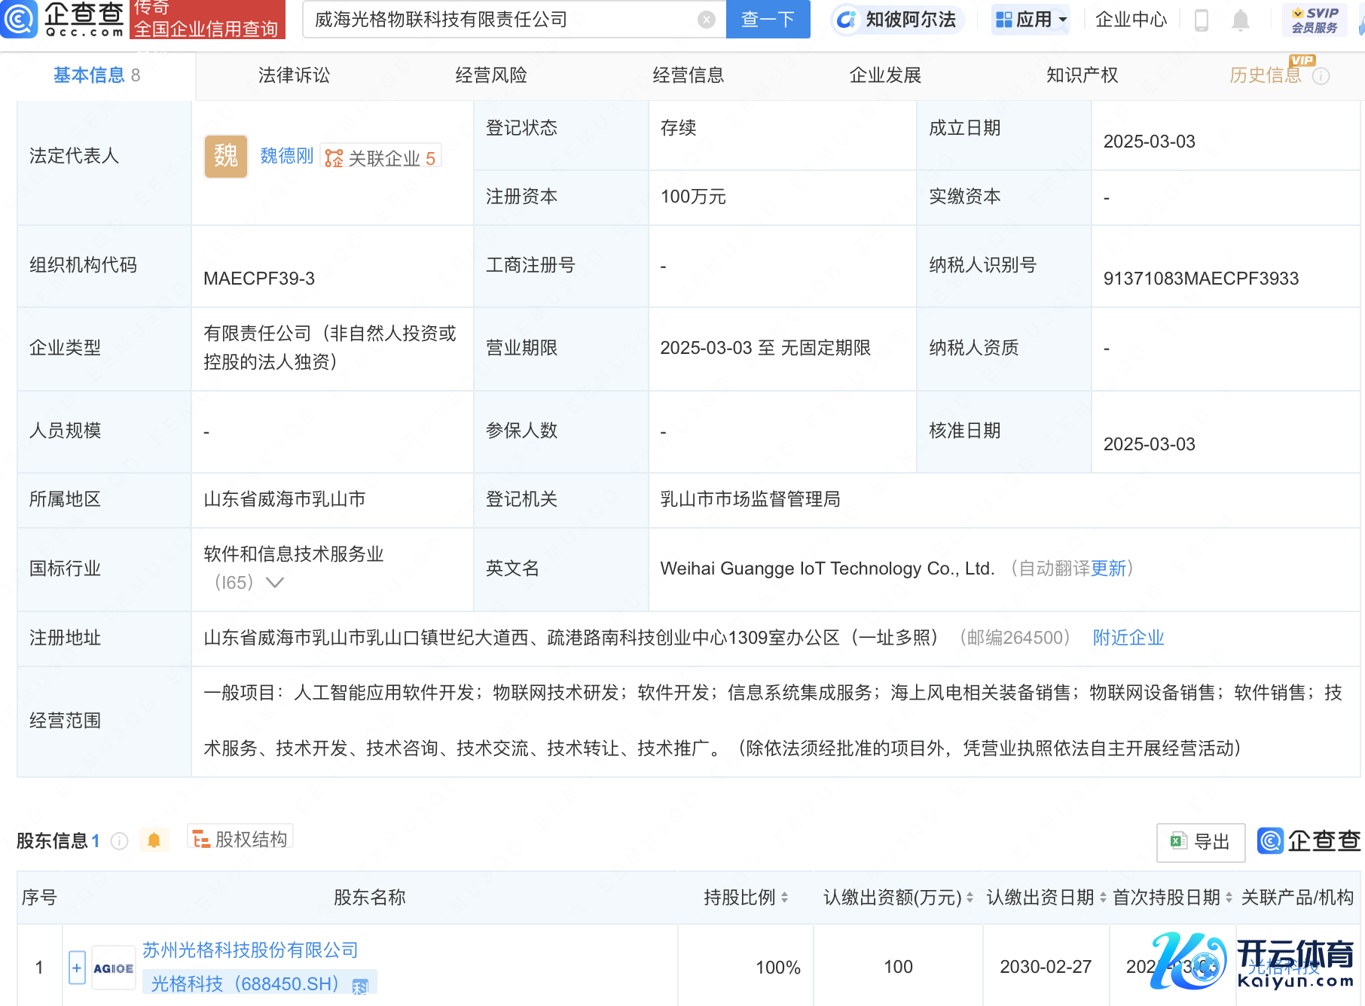Open the 应用 dropdown menu
This screenshot has width=1365, height=1006.
1031,20
